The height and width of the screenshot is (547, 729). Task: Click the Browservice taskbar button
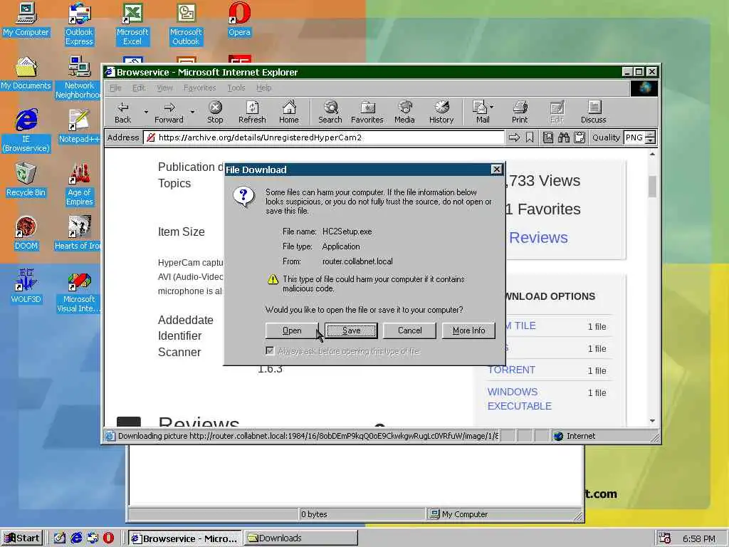[184, 538]
